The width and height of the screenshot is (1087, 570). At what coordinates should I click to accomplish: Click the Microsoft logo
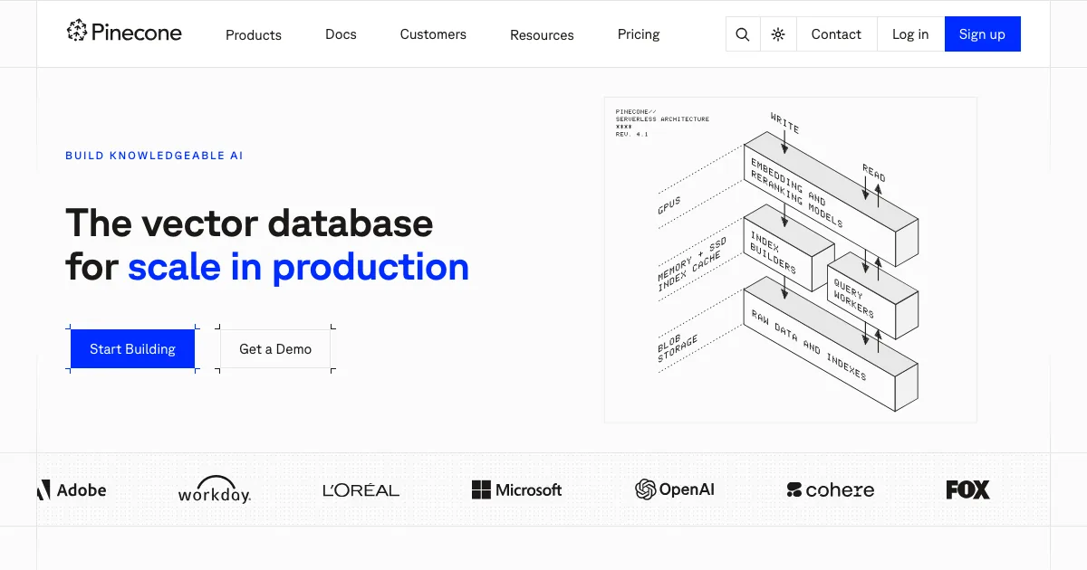[x=516, y=490]
